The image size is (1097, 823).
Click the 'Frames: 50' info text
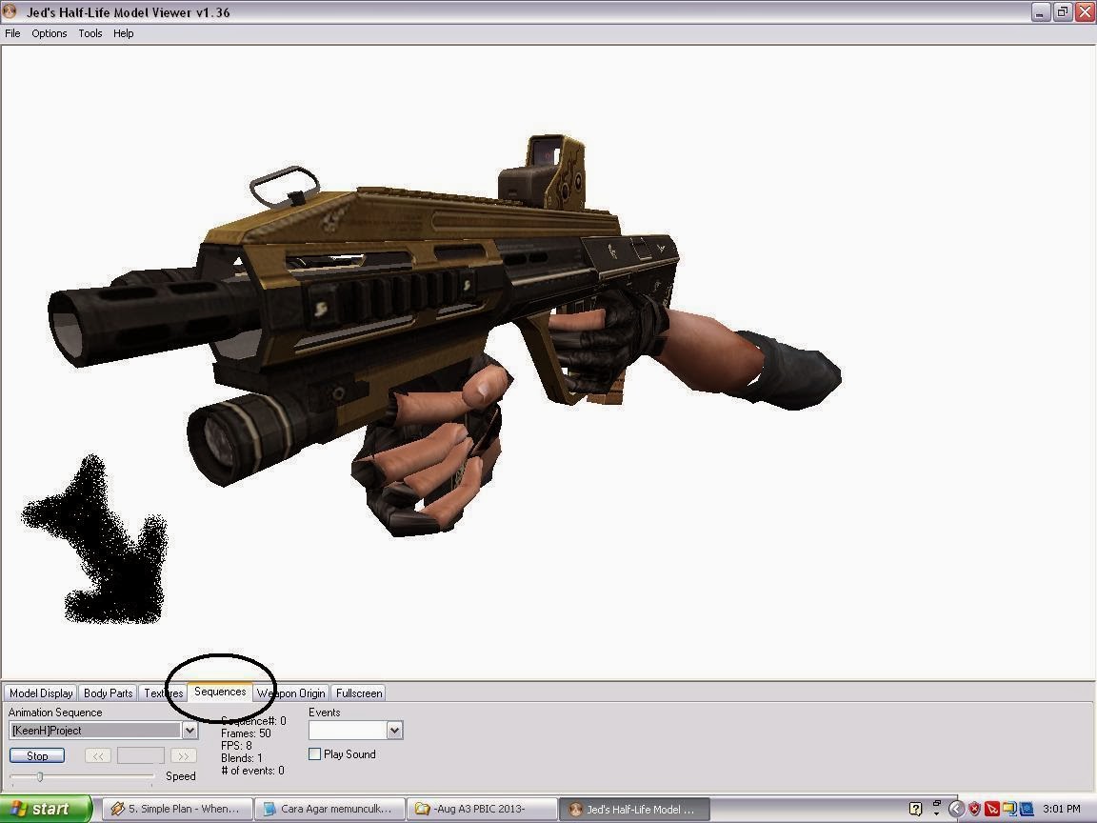(246, 733)
